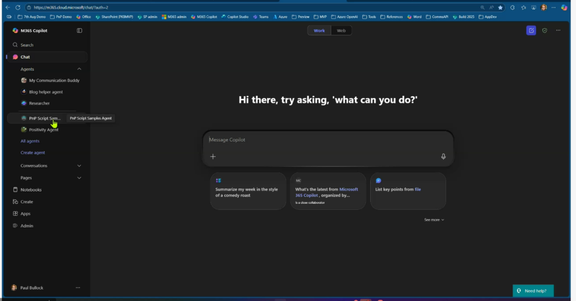Select the List key points from file card
Viewport: 576px width, 301px height.
click(408, 191)
